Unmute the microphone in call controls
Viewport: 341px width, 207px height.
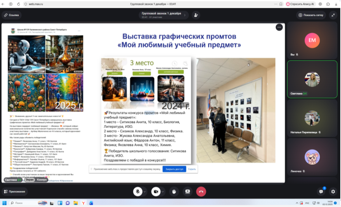pyautogui.click(x=138, y=192)
